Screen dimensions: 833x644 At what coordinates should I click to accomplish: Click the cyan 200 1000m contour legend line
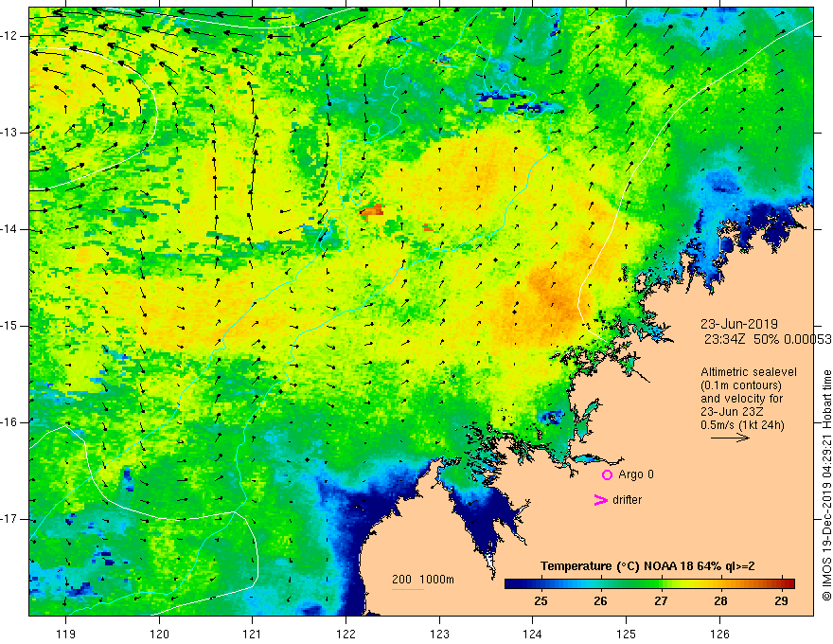(x=407, y=589)
